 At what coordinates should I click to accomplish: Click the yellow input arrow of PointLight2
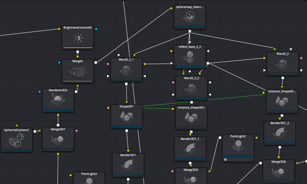coord(256,138)
